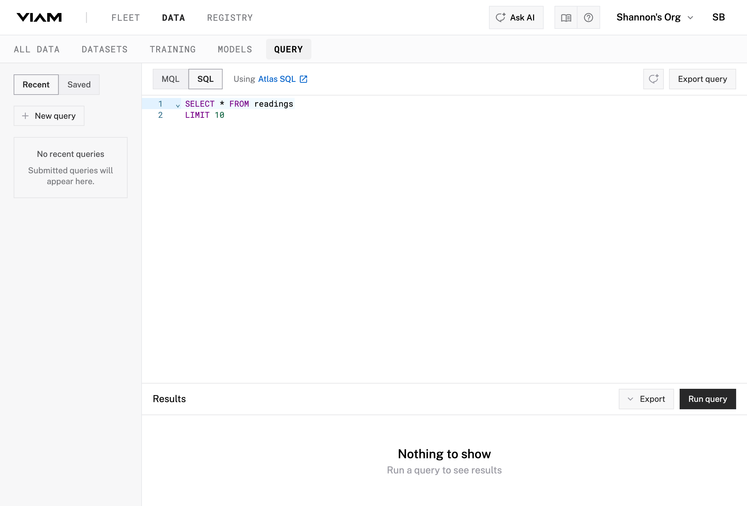This screenshot has height=506, width=747.
Task: Switch query language to MQL
Action: point(170,79)
